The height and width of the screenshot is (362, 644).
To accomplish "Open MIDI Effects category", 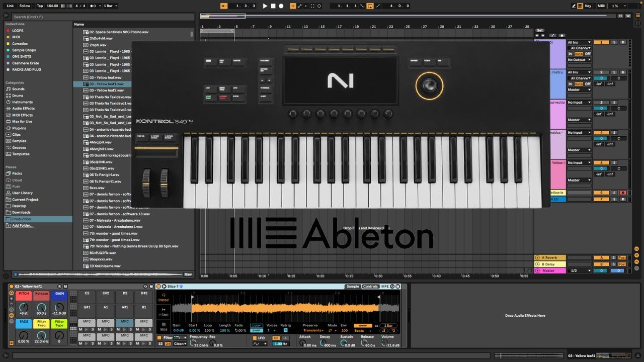I will click(x=22, y=115).
